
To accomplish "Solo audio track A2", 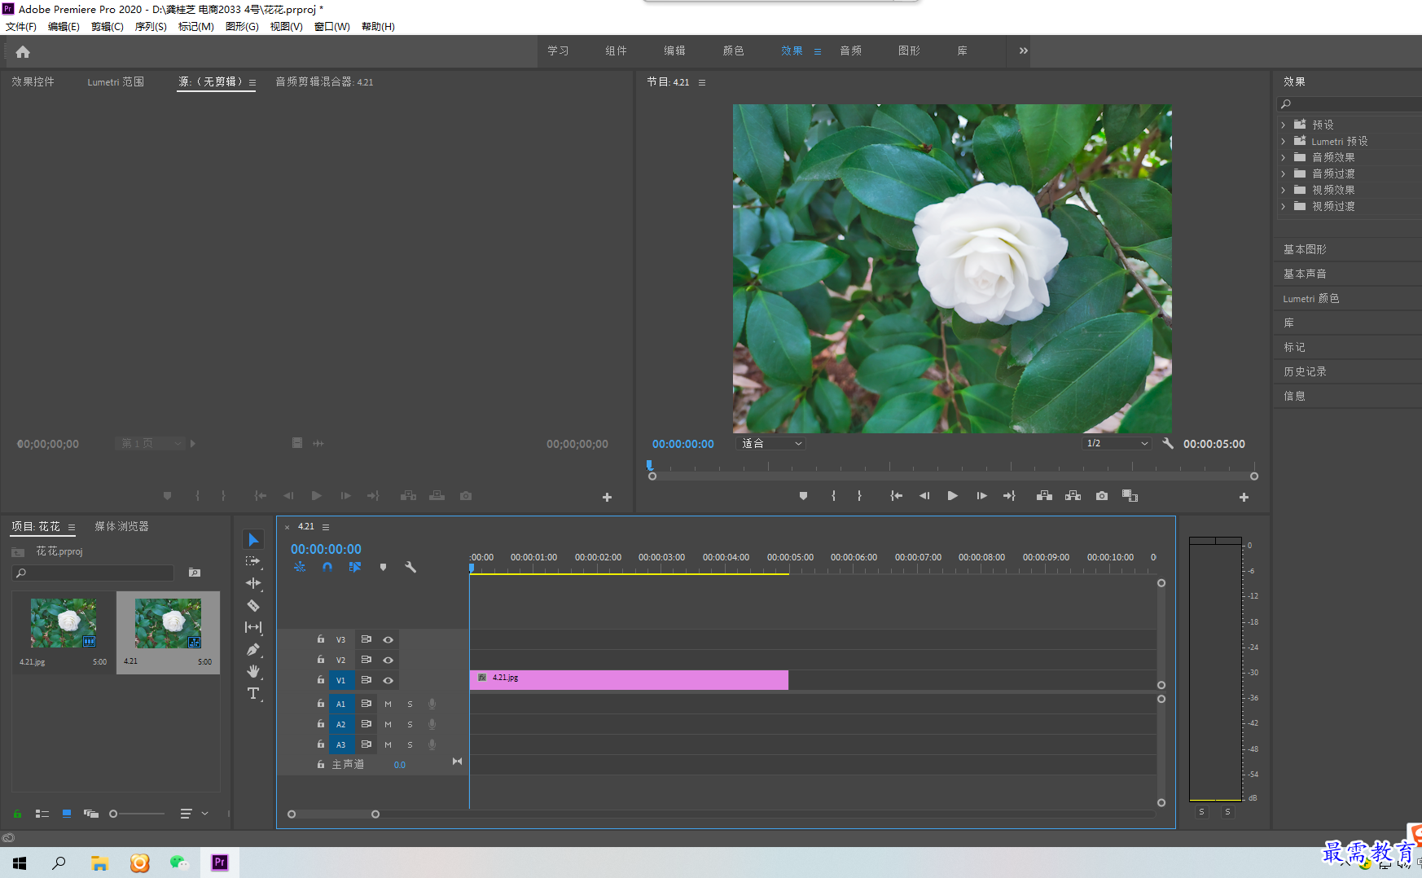I will click(410, 725).
